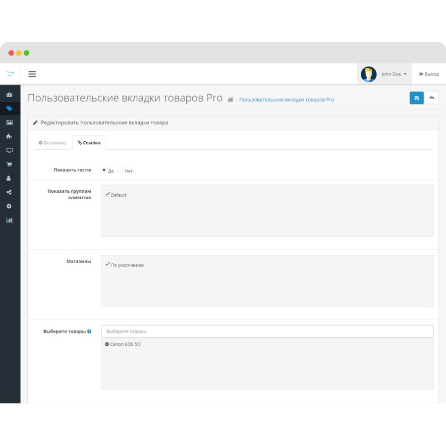The width and height of the screenshot is (446, 446).
Task: Click the John Doe avatar
Action: 369,74
